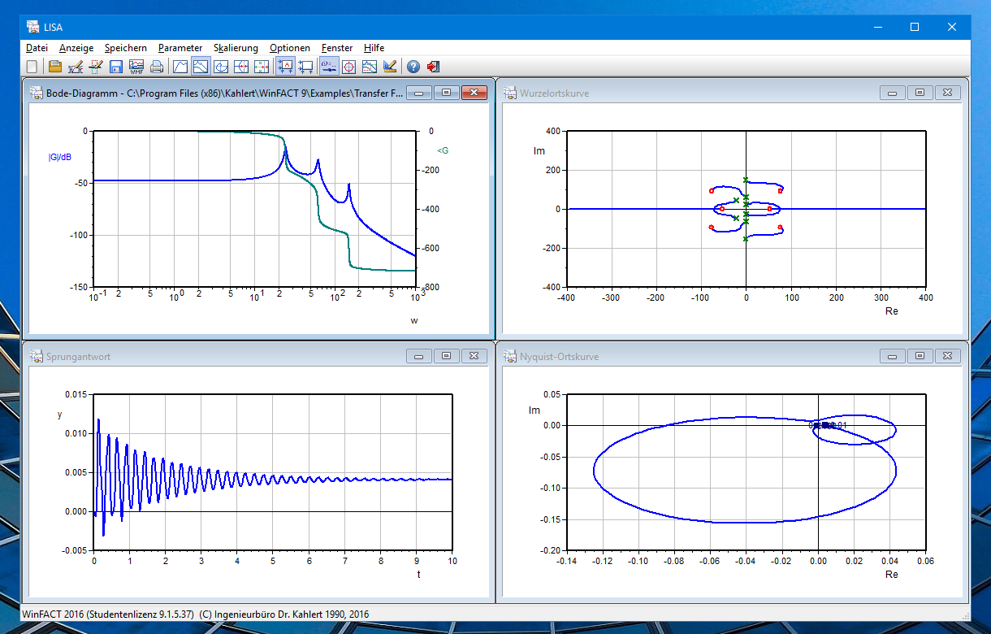991x634 pixels.
Task: Open the Parameter menu
Action: [180, 48]
